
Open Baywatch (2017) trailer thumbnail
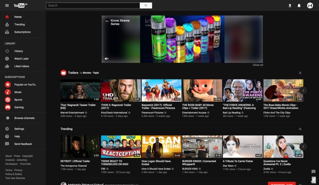coord(161,91)
